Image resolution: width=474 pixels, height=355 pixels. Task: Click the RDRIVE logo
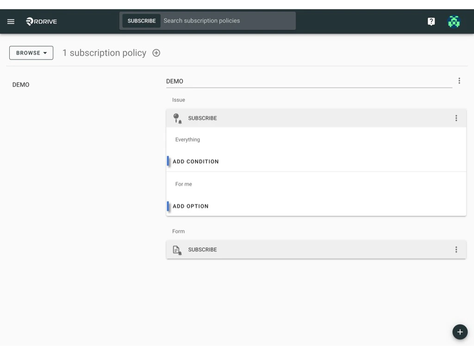41,21
